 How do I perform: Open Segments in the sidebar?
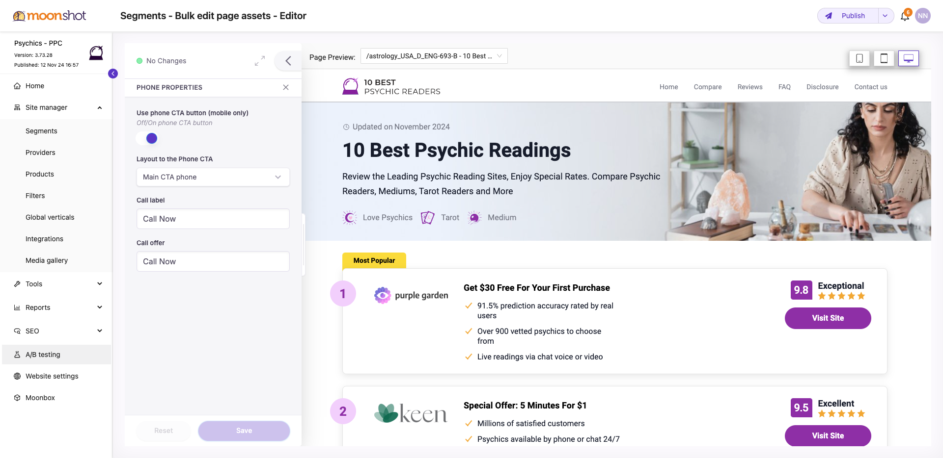click(x=41, y=131)
